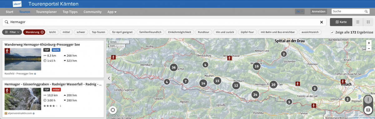Expand the App menu

pyautogui.click(x=112, y=12)
